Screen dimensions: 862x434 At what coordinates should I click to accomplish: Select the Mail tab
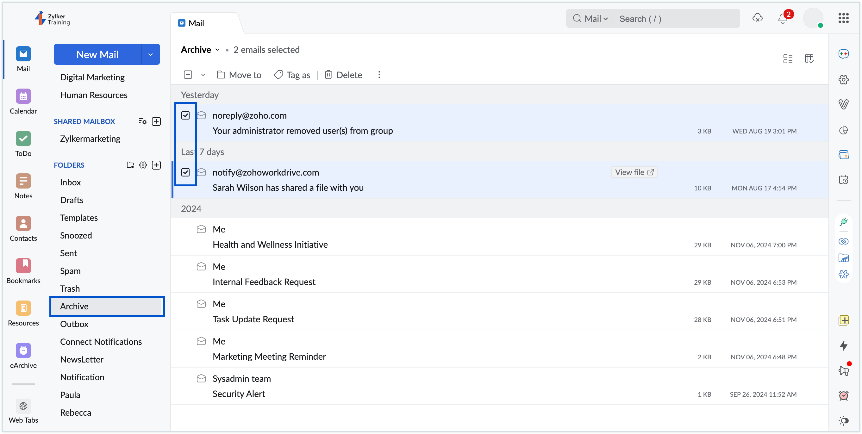pyautogui.click(x=191, y=23)
